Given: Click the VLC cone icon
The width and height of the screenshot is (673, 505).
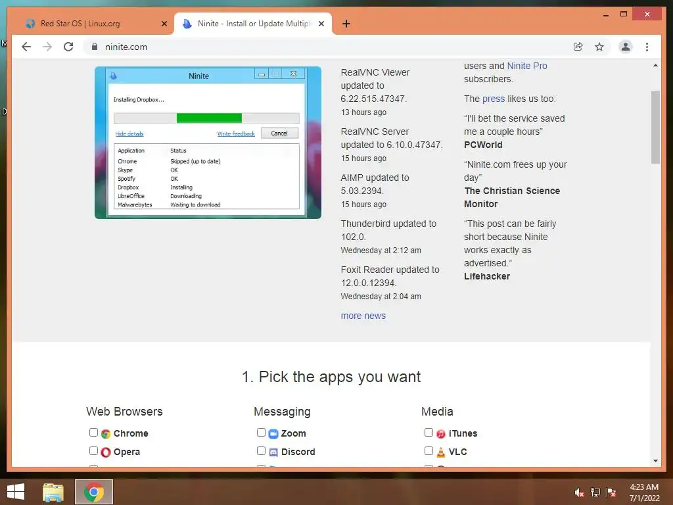Looking at the screenshot, I should coord(441,452).
